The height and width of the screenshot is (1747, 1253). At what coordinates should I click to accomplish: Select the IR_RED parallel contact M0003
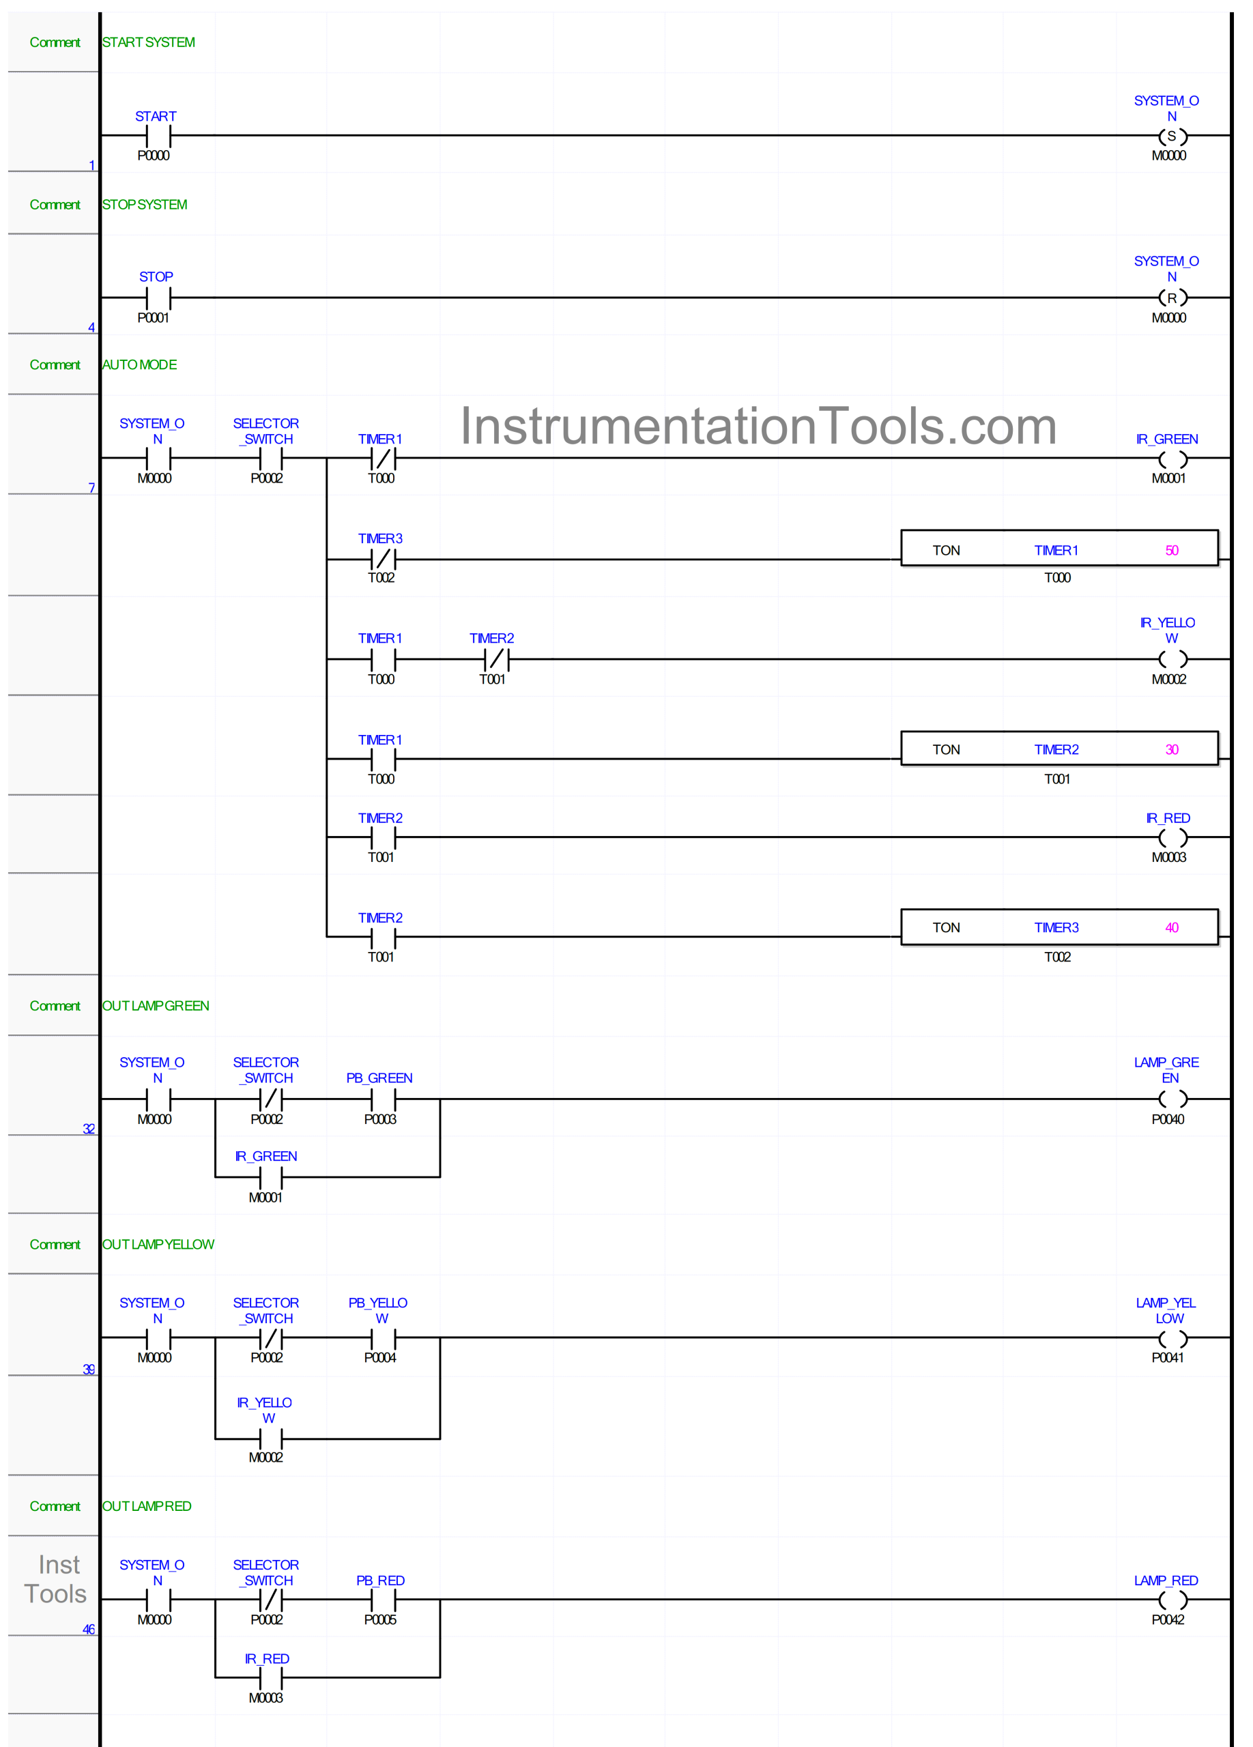[271, 1677]
